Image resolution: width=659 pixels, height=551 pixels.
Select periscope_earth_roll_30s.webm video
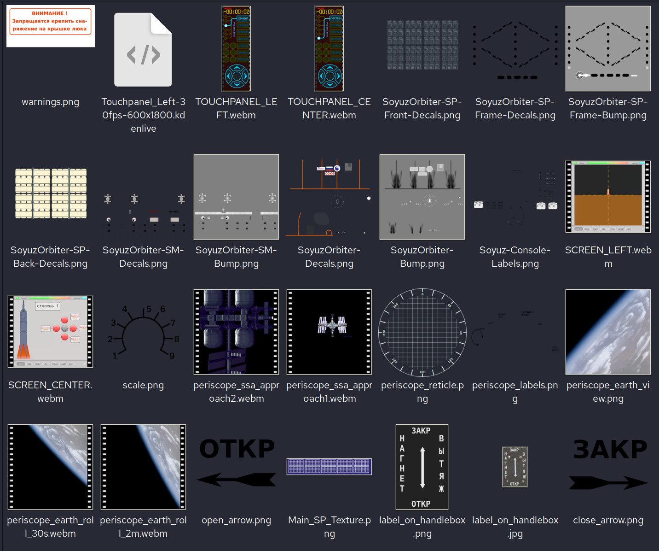(51, 467)
